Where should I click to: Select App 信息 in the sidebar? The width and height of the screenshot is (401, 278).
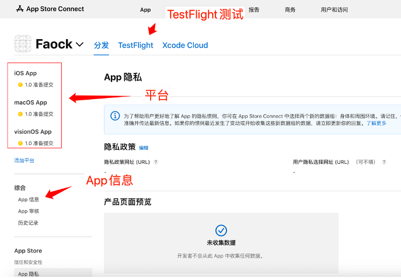click(x=29, y=200)
